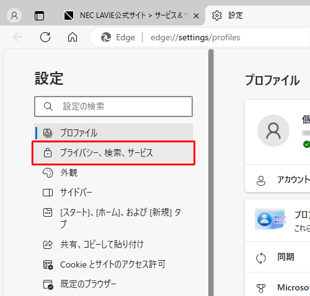This screenshot has width=310, height=296.
Task: Open [スタート]、[ホーム]、および [新規] タブ settings
Action: (x=113, y=218)
